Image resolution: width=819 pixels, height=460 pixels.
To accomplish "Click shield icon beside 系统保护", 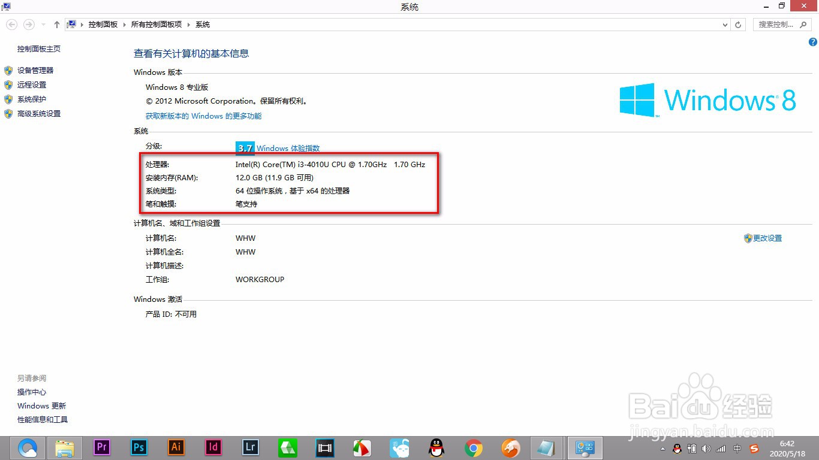I will [8, 99].
